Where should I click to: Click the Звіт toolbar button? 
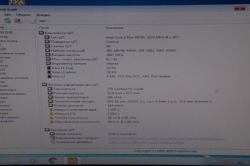[x=38, y=21]
